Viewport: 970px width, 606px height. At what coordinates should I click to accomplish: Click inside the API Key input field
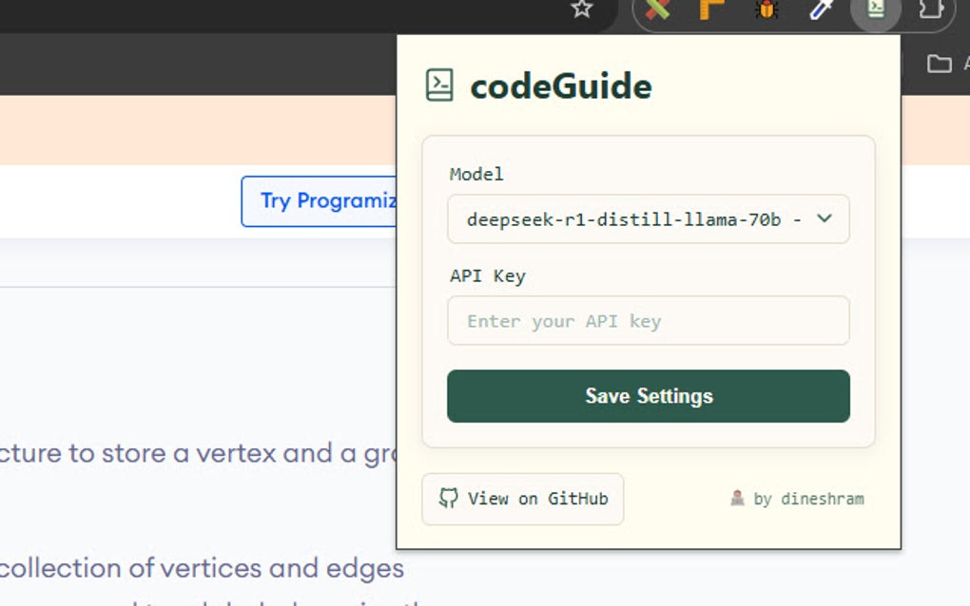[x=649, y=321]
